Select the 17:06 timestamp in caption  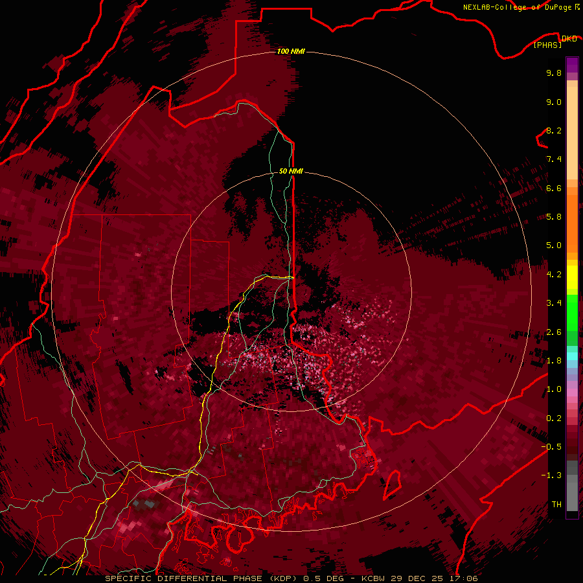pyautogui.click(x=463, y=578)
